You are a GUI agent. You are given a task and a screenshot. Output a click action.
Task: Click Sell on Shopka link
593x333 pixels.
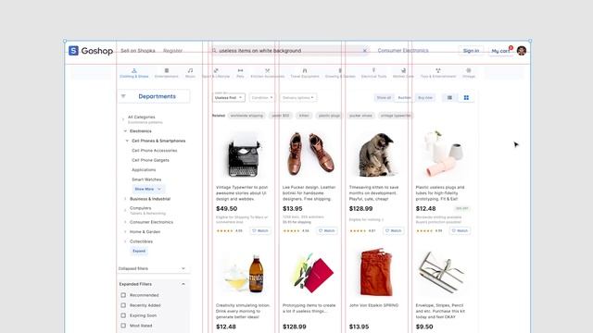138,51
